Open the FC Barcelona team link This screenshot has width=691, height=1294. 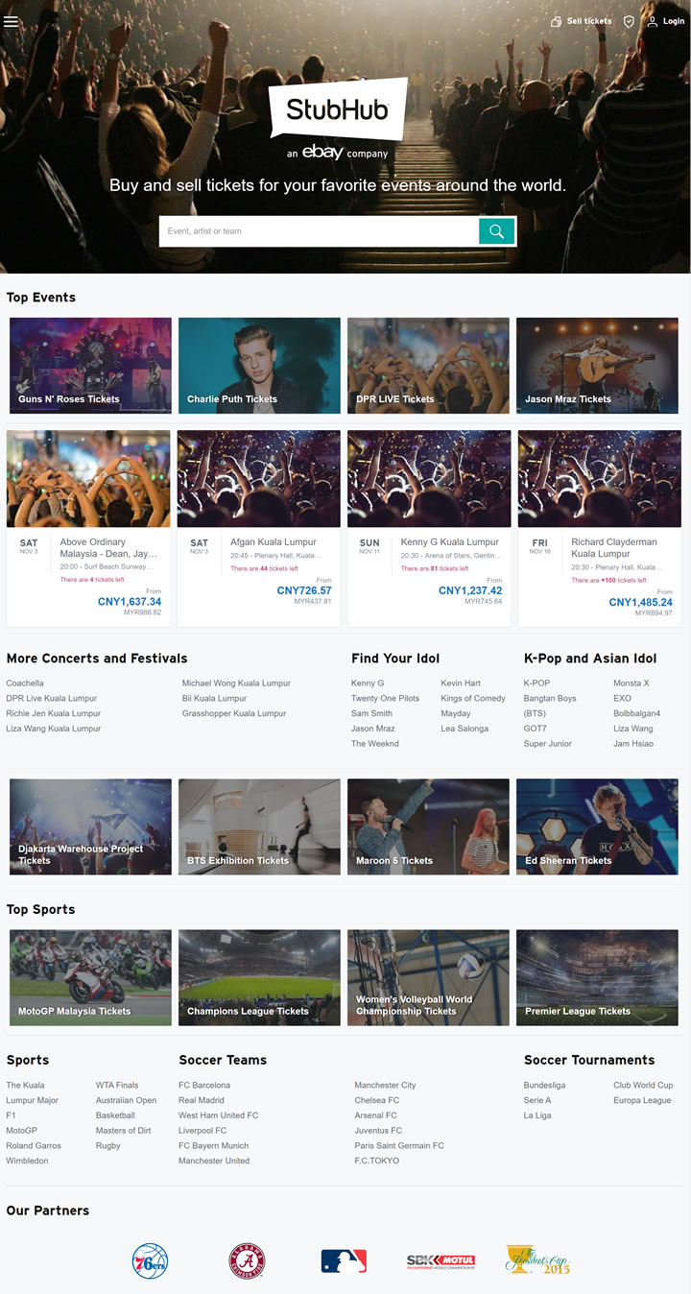[x=204, y=1085]
